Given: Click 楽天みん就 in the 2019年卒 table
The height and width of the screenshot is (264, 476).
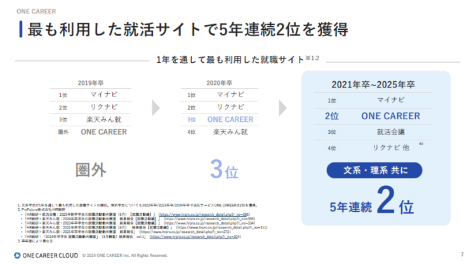Looking at the screenshot, I should tap(104, 119).
